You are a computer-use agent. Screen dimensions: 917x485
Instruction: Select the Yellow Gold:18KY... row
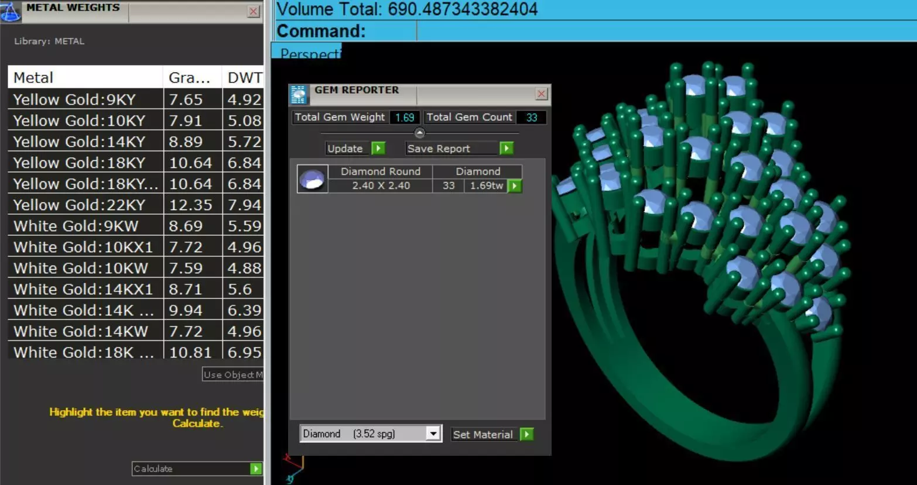[x=135, y=184]
